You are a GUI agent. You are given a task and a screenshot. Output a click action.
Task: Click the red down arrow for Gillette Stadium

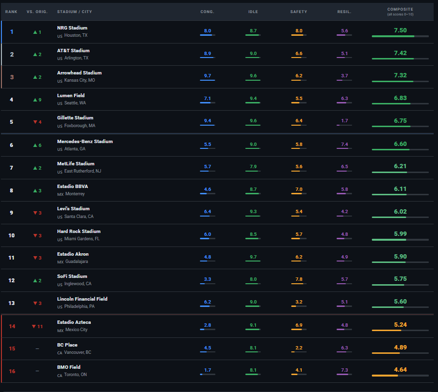pos(35,122)
